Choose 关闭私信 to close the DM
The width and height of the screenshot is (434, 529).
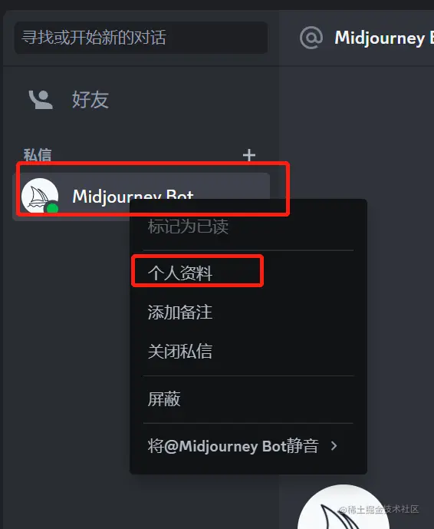(180, 351)
